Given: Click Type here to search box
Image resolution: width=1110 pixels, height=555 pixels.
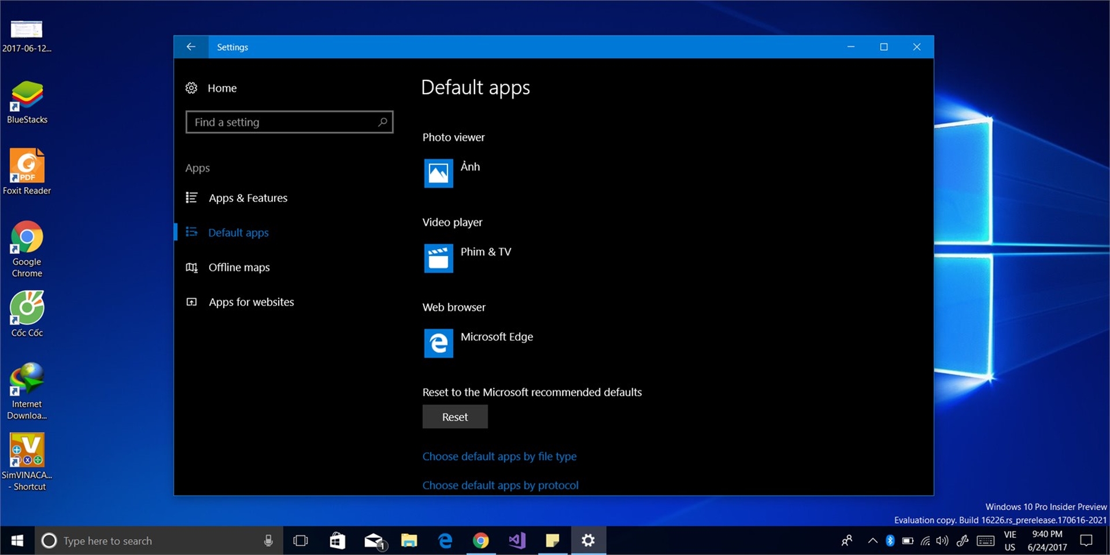Looking at the screenshot, I should (x=159, y=541).
